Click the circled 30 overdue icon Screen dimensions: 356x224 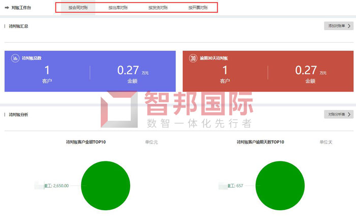pos(193,58)
